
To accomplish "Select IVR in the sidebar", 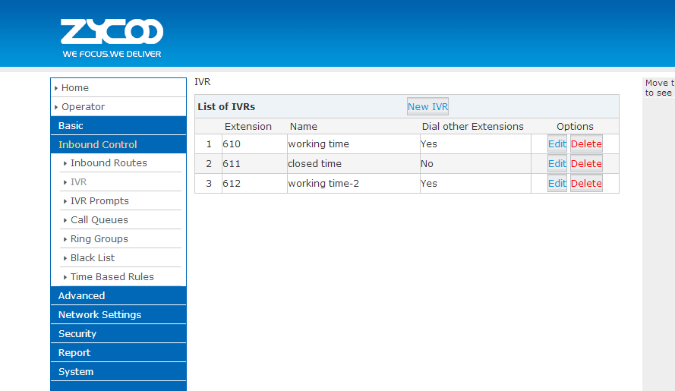I will (79, 182).
